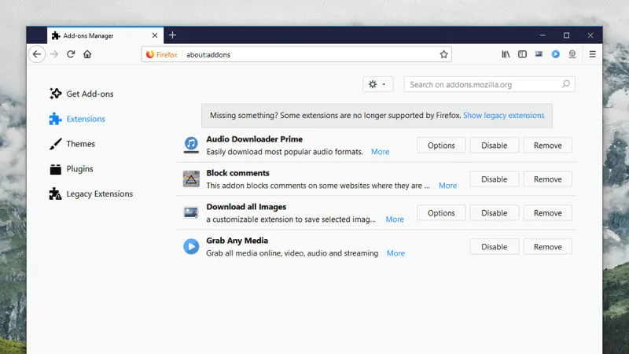
Task: Click Show legacy extensions link
Action: pos(503,116)
